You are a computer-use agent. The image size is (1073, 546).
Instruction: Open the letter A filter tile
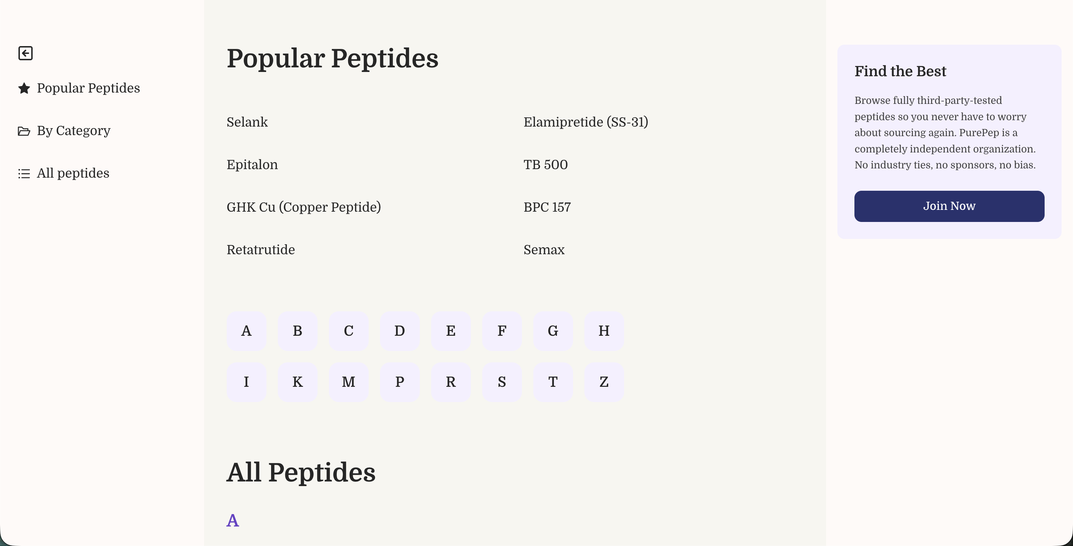(x=246, y=331)
